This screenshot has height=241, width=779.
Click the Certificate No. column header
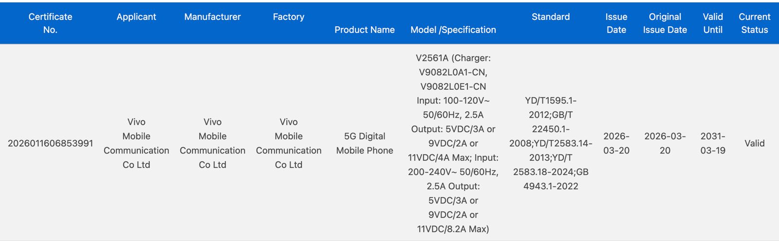click(x=50, y=23)
